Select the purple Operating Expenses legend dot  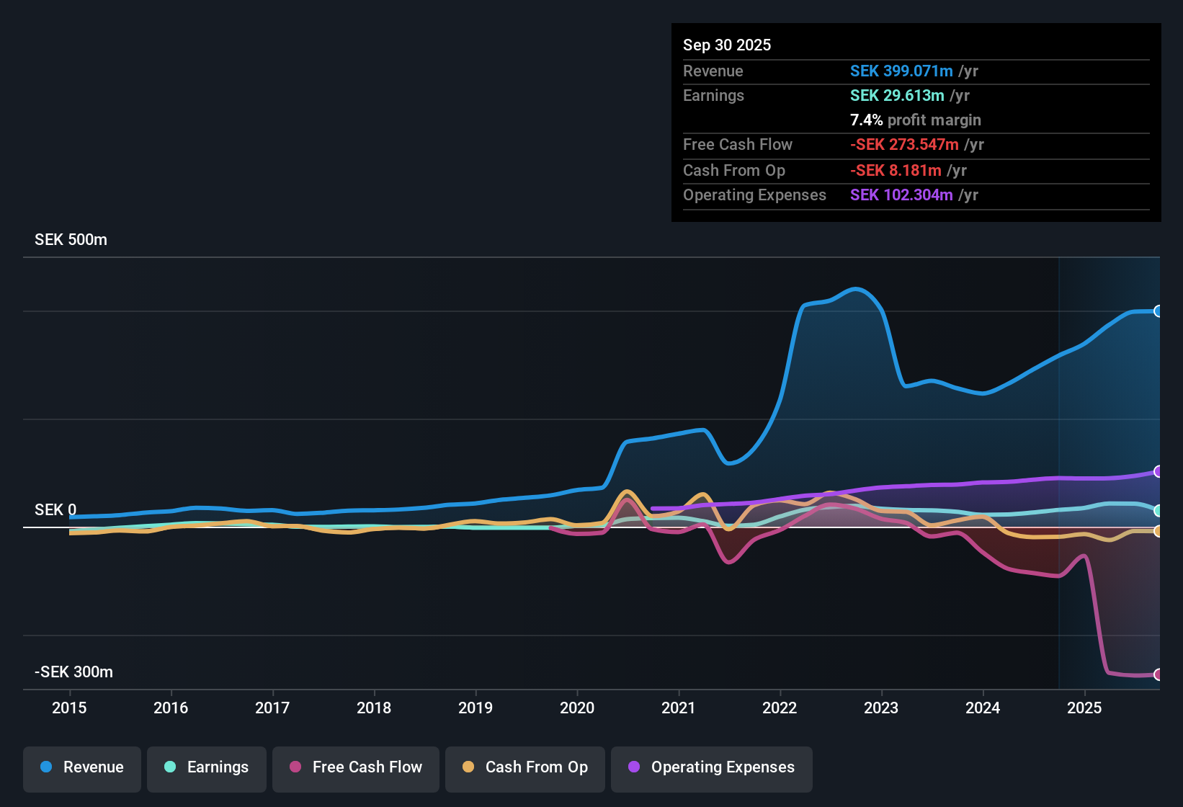click(633, 767)
